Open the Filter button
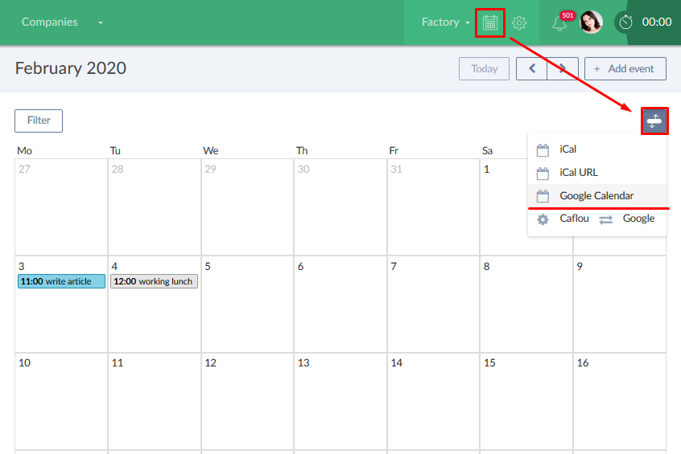 [x=39, y=121]
